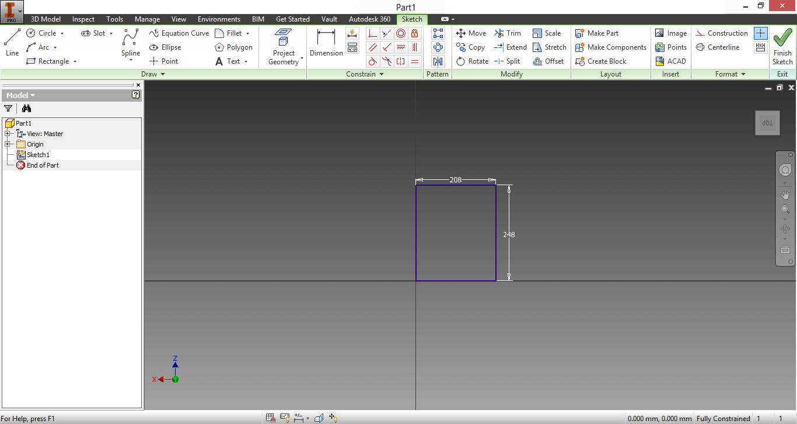The width and height of the screenshot is (797, 424).
Task: Select the Rectangular Pattern icon
Action: coord(438,33)
